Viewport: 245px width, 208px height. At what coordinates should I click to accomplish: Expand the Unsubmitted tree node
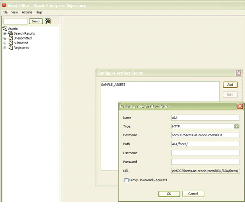pyautogui.click(x=5, y=38)
